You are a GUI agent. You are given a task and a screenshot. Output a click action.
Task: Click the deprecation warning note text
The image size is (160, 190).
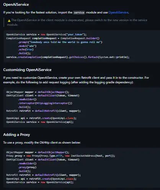[77, 22]
